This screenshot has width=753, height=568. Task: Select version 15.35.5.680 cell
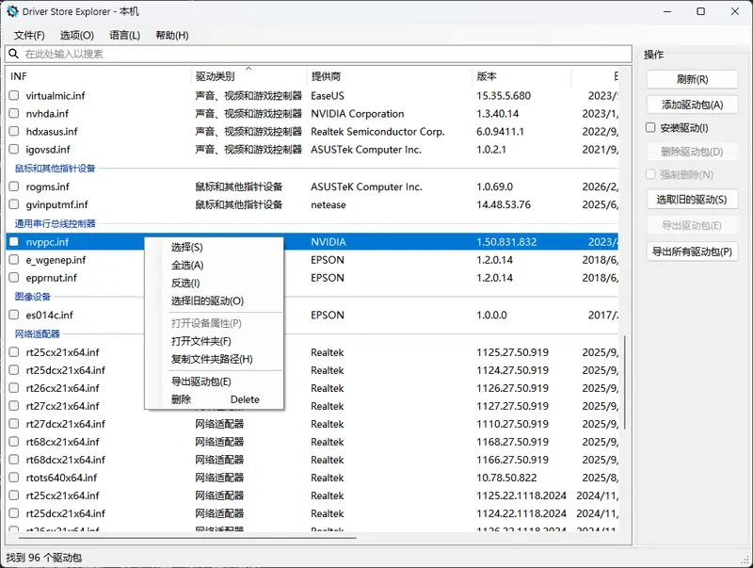(504, 96)
